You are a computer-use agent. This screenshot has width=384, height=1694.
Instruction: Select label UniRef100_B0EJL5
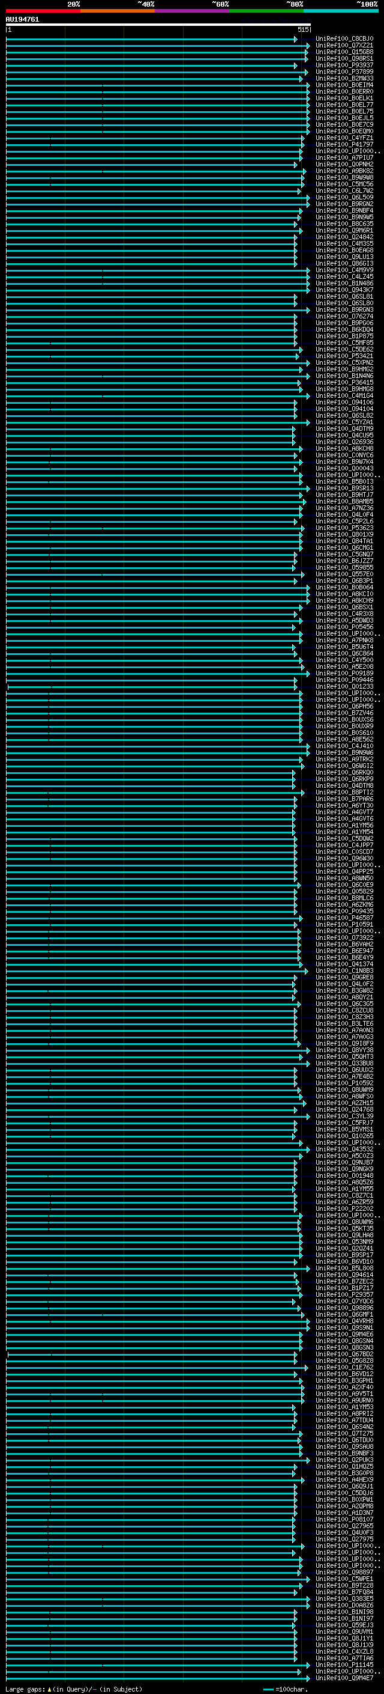[x=344, y=118]
